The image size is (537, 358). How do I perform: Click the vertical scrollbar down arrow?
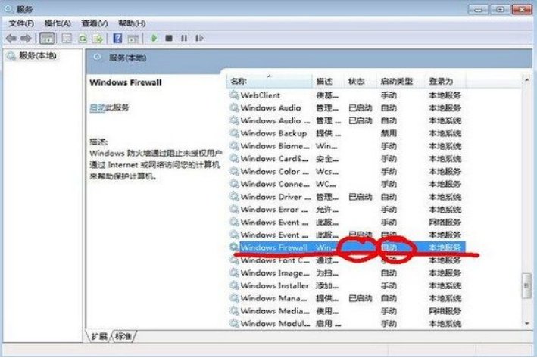coord(526,323)
